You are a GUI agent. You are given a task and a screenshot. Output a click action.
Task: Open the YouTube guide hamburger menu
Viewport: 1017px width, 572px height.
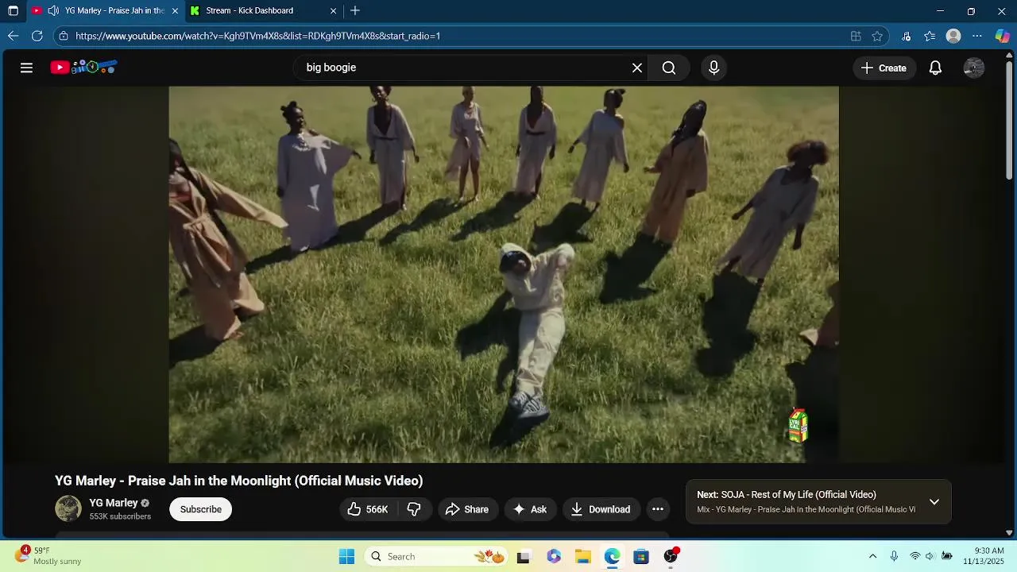26,68
